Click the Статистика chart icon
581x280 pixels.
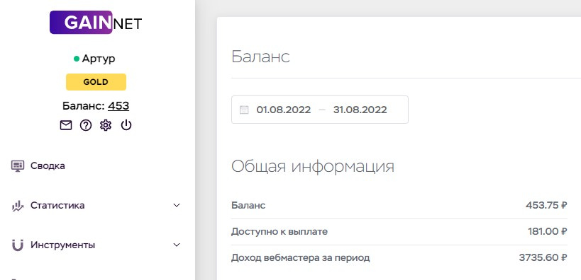[18, 206]
